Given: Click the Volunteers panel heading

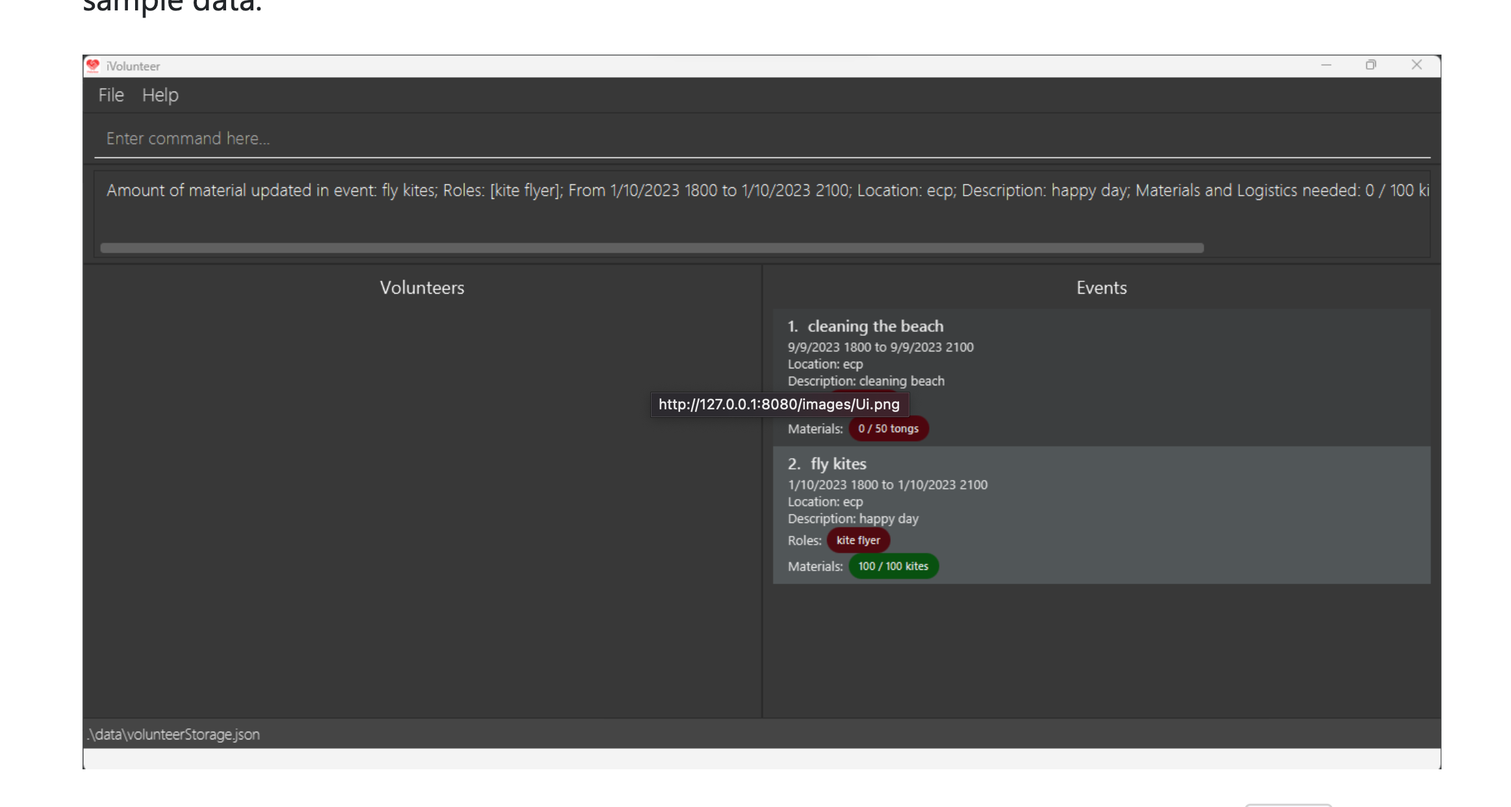Looking at the screenshot, I should (422, 288).
